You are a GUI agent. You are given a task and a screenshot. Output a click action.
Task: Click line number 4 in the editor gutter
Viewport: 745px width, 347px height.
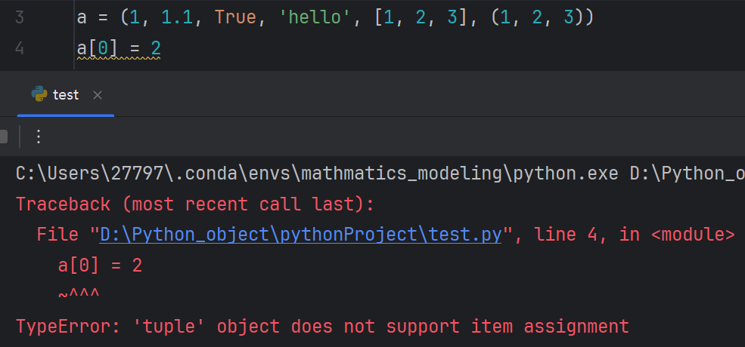[19, 48]
